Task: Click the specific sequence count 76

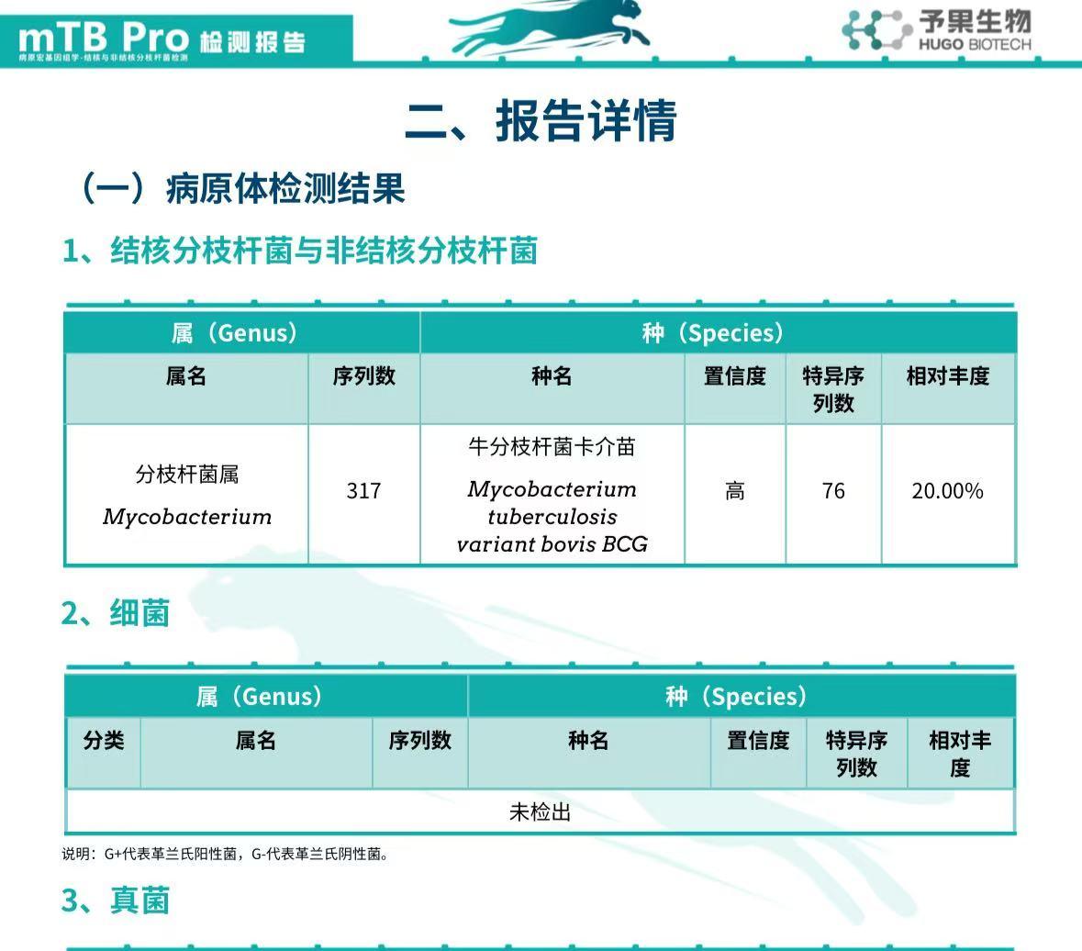Action: (833, 491)
